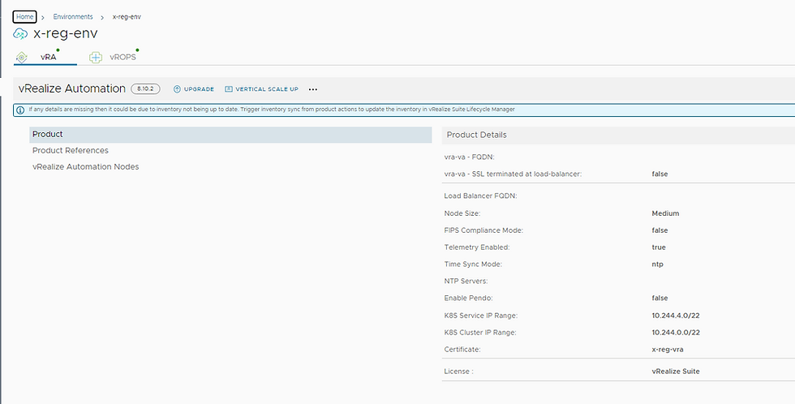Screen dimensions: 795x404
Task: Open Product References section
Action: pos(71,151)
